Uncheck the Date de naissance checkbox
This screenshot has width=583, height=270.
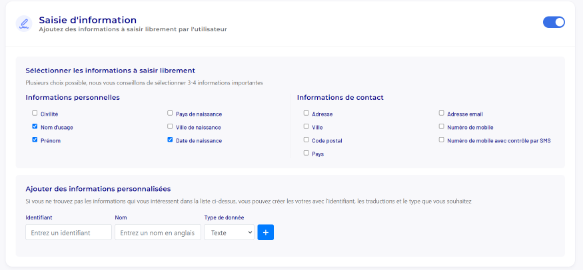[170, 140]
